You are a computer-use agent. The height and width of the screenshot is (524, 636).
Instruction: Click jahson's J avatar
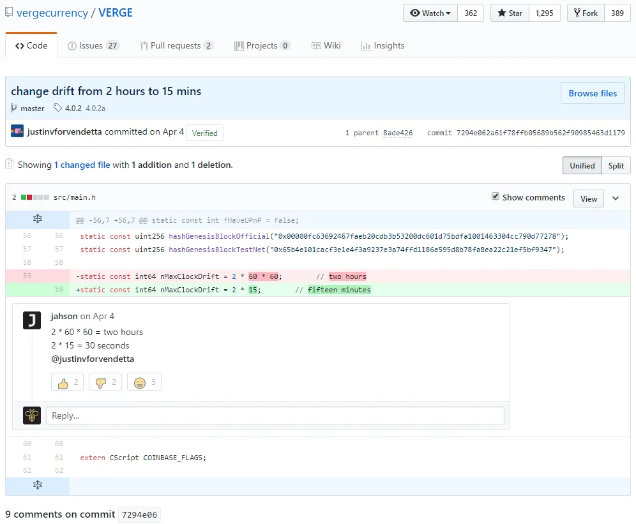click(x=32, y=320)
